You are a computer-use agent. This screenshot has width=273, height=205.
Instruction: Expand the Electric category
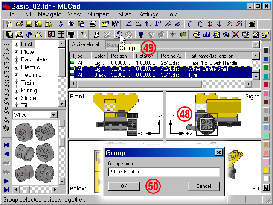point(16,67)
